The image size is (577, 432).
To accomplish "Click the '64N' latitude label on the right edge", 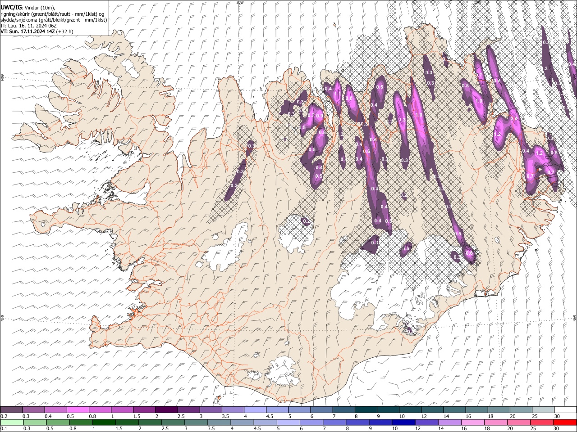I will [575, 318].
